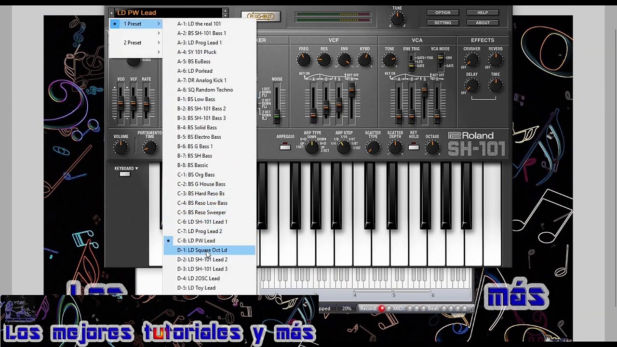Image resolution: width=617 pixels, height=347 pixels.
Task: Click the VOLUME knob
Action: point(121,147)
